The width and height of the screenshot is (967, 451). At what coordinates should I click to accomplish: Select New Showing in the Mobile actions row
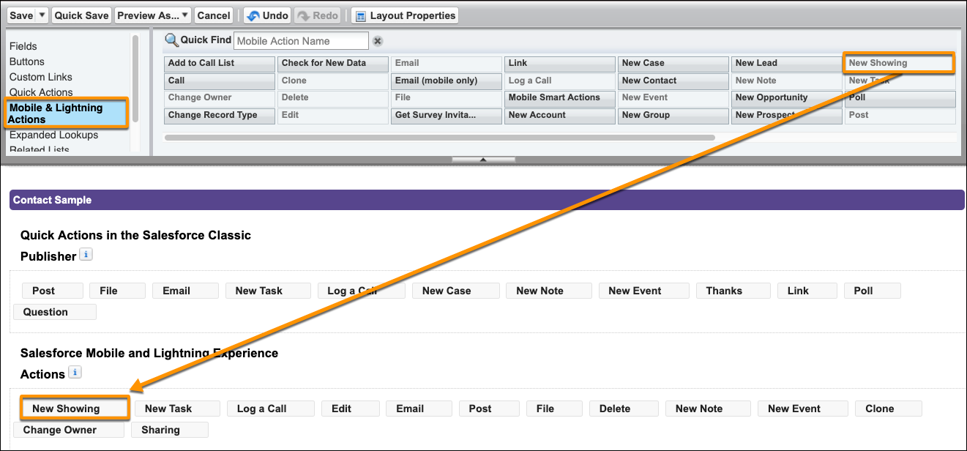point(73,408)
